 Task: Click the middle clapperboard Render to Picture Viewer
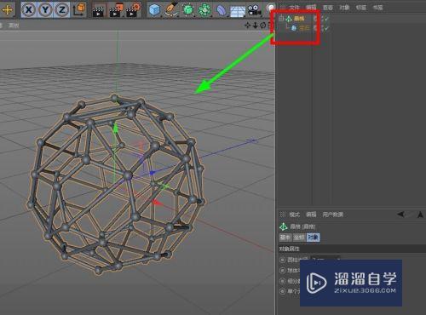pos(116,10)
